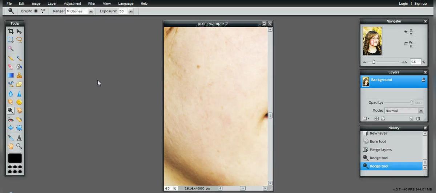
Task: Toggle the Background layer lock icon
Action: [423, 80]
